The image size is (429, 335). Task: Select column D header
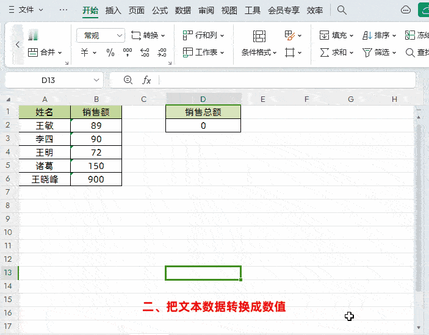pyautogui.click(x=203, y=99)
